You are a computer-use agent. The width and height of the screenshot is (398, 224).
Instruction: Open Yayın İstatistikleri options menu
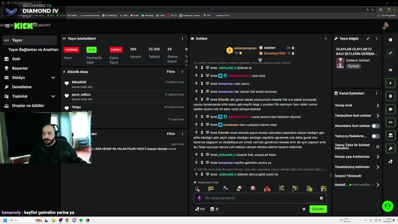coord(183,39)
